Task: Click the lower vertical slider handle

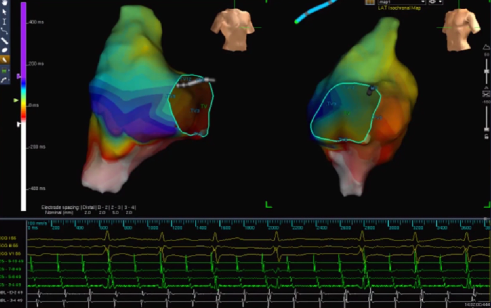Action: (486, 129)
